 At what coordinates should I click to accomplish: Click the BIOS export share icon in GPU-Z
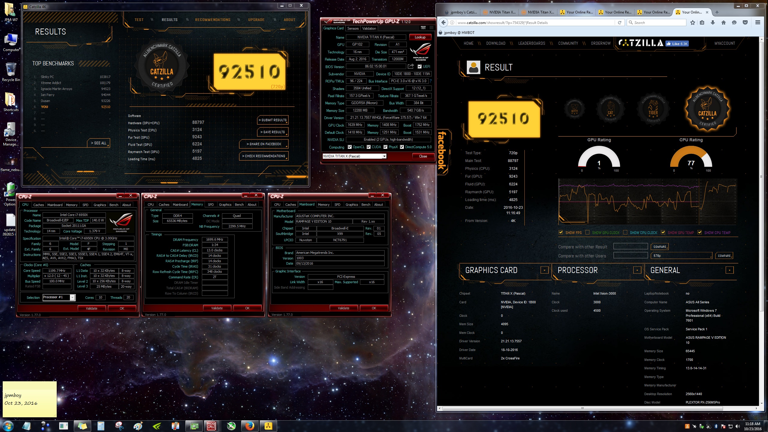[411, 66]
